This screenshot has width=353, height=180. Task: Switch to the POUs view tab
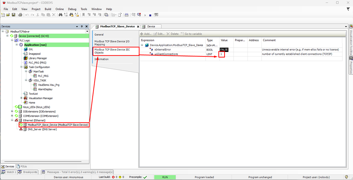pos(21,166)
